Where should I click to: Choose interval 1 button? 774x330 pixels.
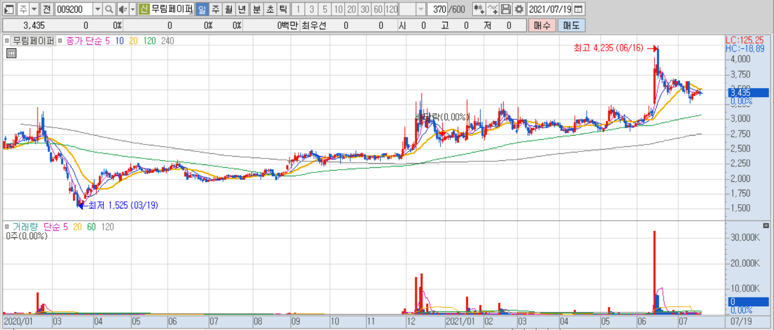pyautogui.click(x=298, y=9)
